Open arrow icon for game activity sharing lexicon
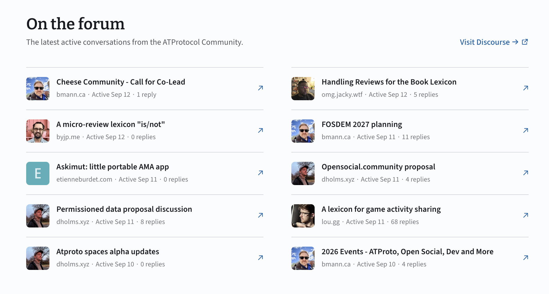Screen dimensions: 549x294 (526, 215)
